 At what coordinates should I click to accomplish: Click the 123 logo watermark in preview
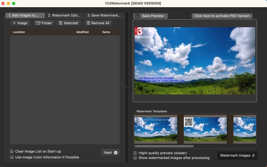coord(139,31)
